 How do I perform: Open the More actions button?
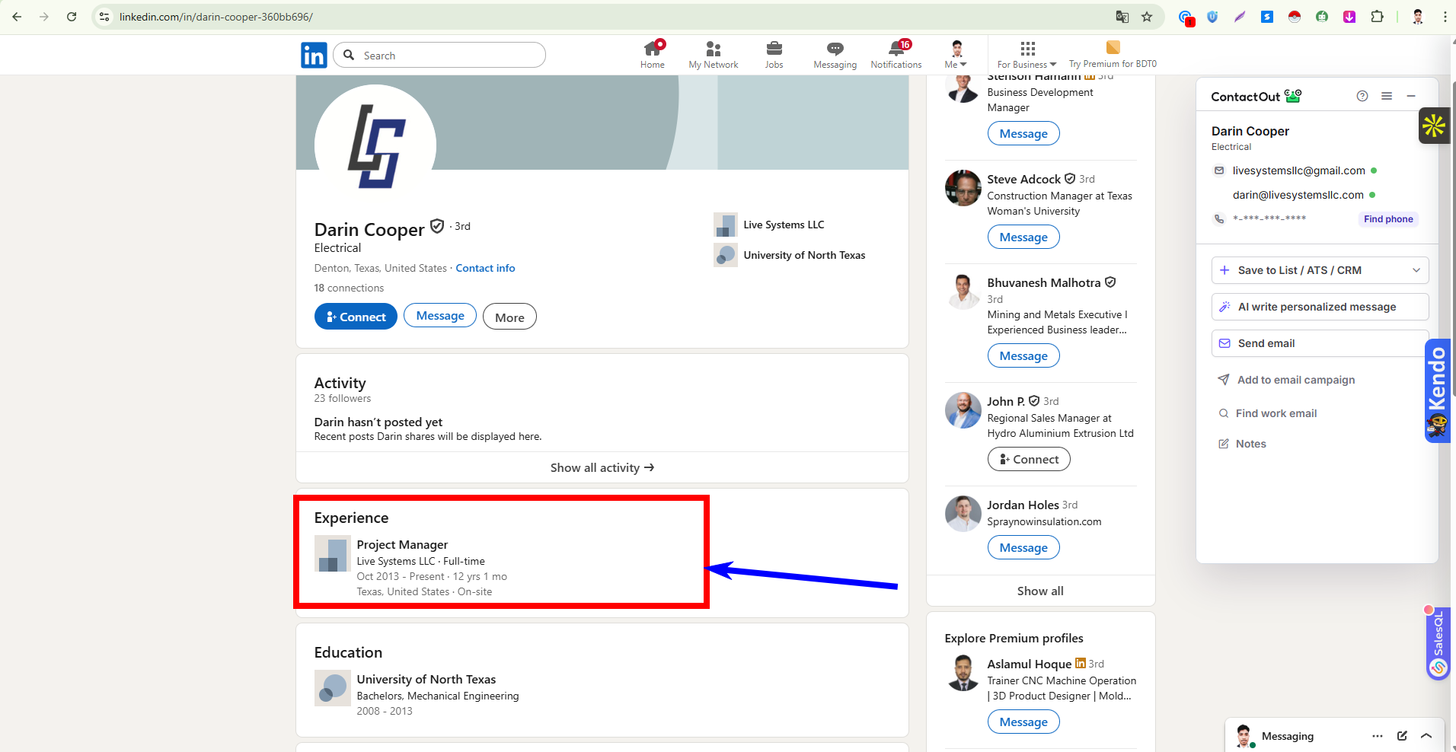509,317
